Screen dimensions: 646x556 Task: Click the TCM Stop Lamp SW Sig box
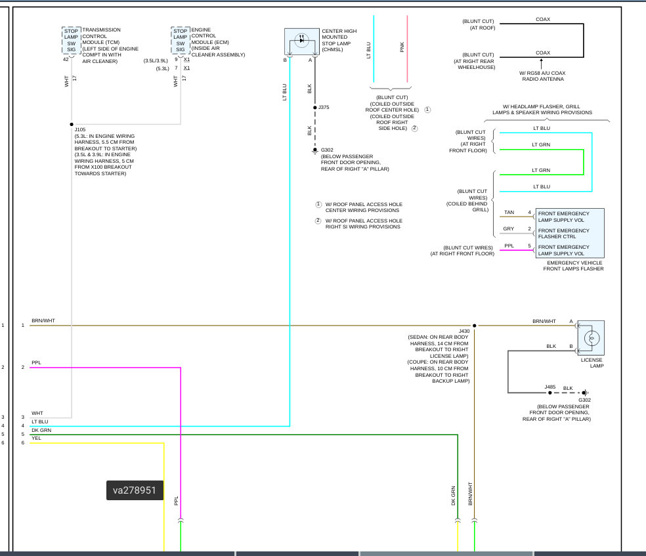tap(72, 40)
